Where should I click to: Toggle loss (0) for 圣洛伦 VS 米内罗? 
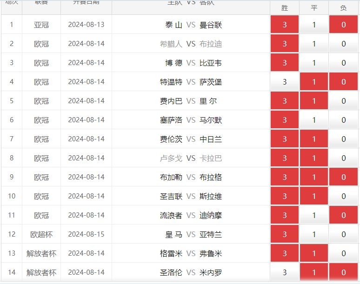(x=343, y=272)
